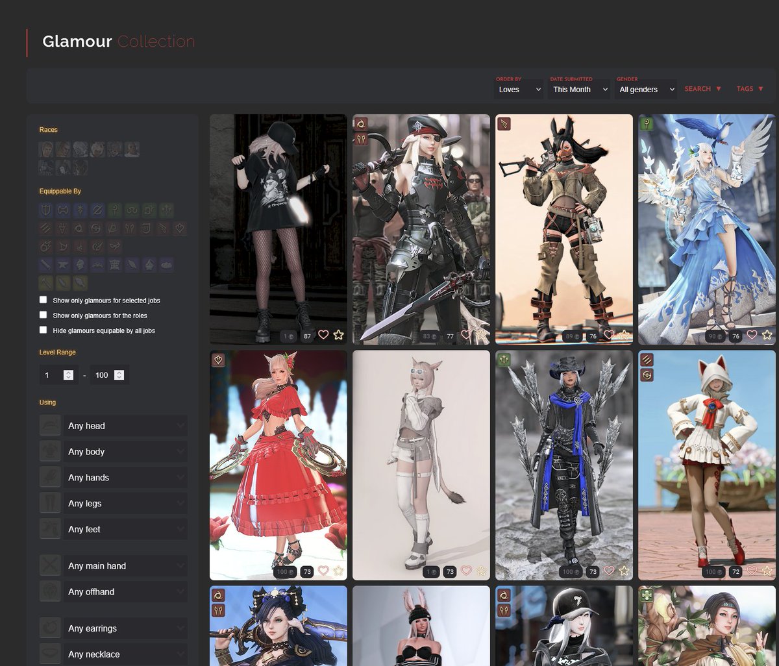Filter by Dragoon job icon
The width and height of the screenshot is (779, 666).
(x=62, y=228)
